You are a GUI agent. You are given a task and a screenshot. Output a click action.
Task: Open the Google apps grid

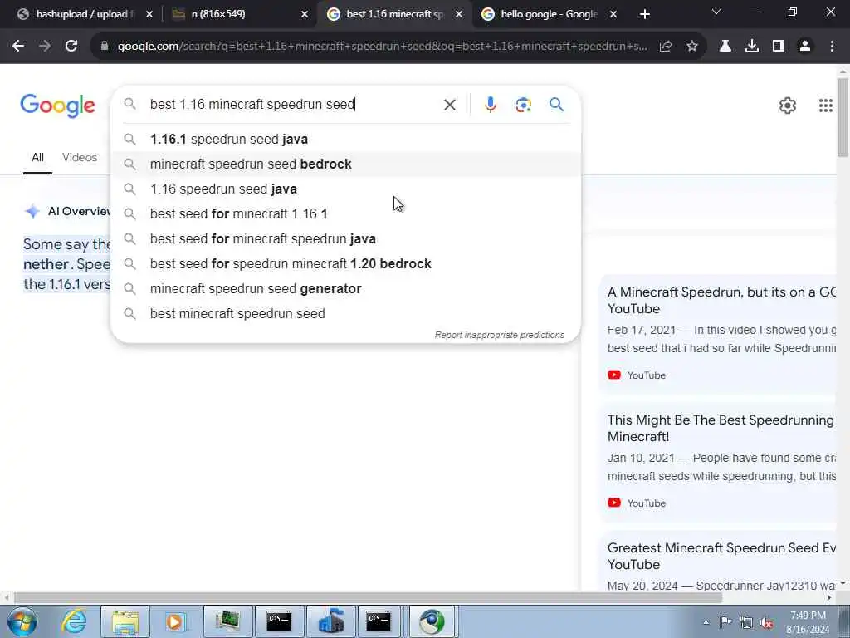826,106
